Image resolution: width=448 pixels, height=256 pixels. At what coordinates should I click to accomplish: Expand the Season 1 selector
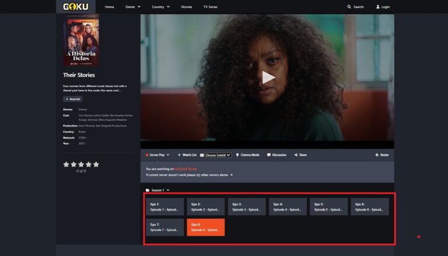coord(157,190)
